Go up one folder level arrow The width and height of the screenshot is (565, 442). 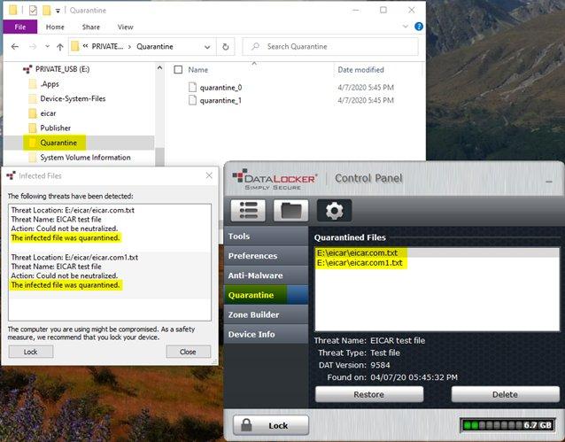[59, 46]
